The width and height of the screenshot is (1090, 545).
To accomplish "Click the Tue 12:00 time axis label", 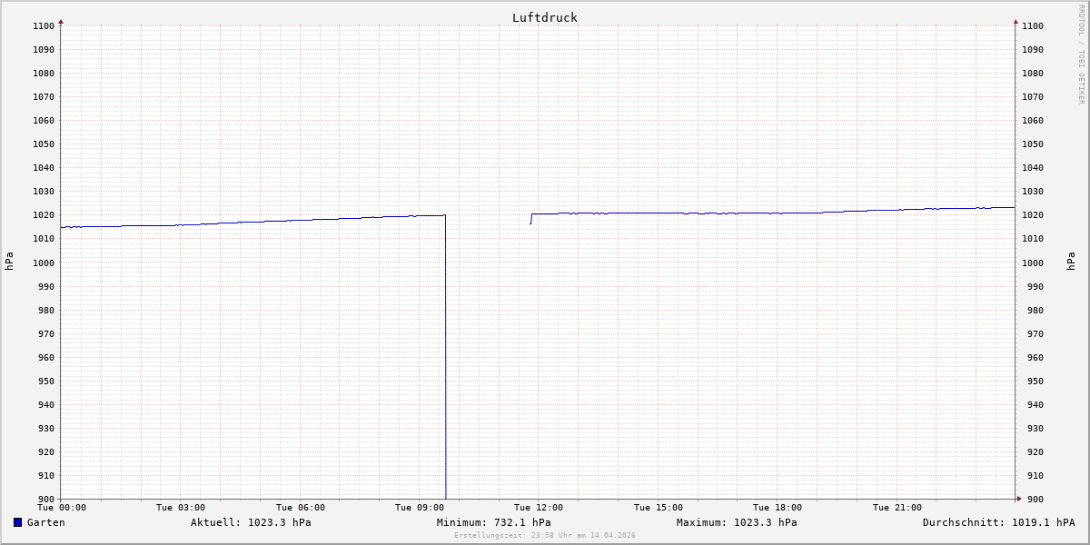I will click(539, 508).
